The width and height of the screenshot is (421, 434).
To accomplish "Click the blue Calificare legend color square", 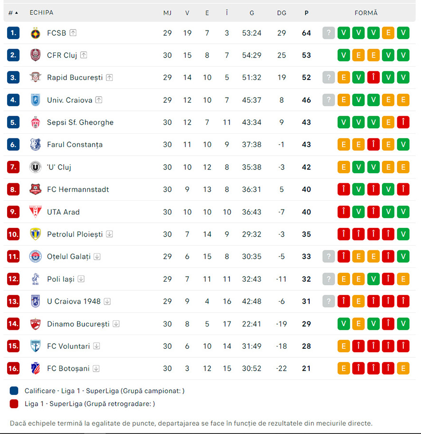I will [x=14, y=391].
